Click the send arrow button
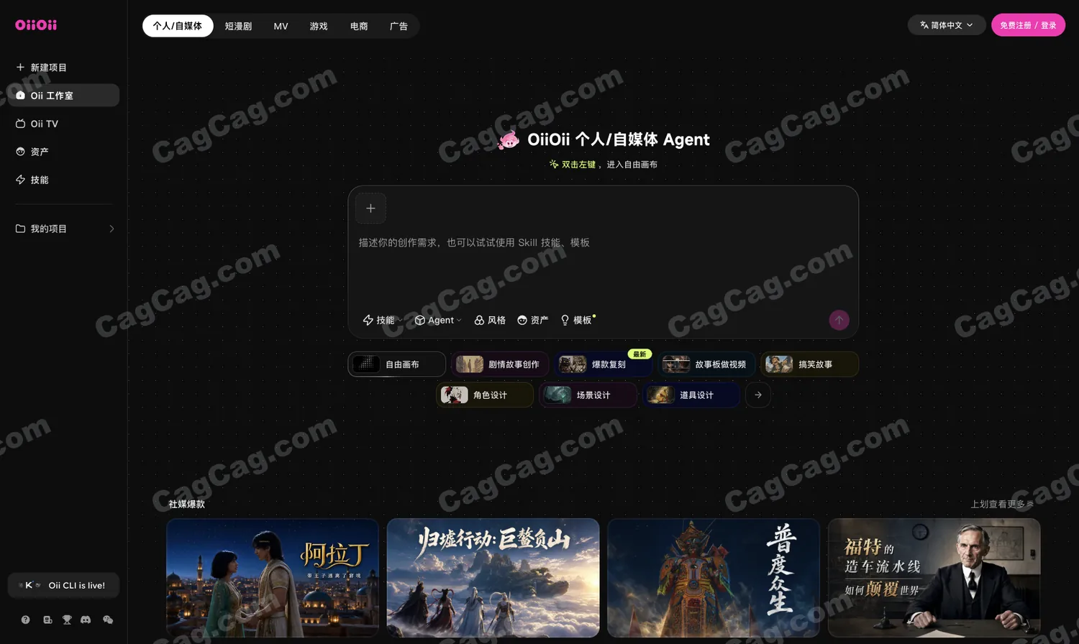The height and width of the screenshot is (644, 1079). coord(839,320)
